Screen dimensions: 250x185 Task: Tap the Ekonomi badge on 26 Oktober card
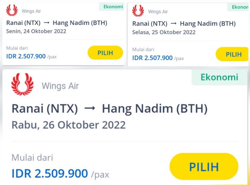click(x=219, y=77)
